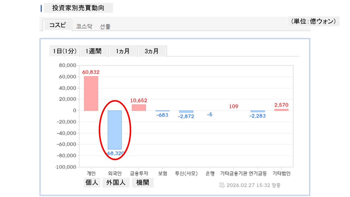Click the 기타금융기관 value label 109
350x197 pixels.
(234, 106)
